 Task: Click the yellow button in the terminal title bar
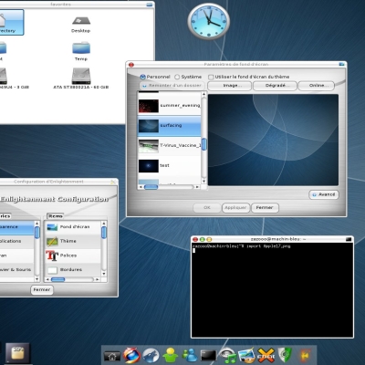click(209, 239)
